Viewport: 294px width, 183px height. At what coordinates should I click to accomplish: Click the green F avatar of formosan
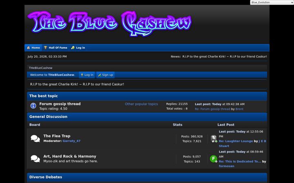click(x=214, y=159)
